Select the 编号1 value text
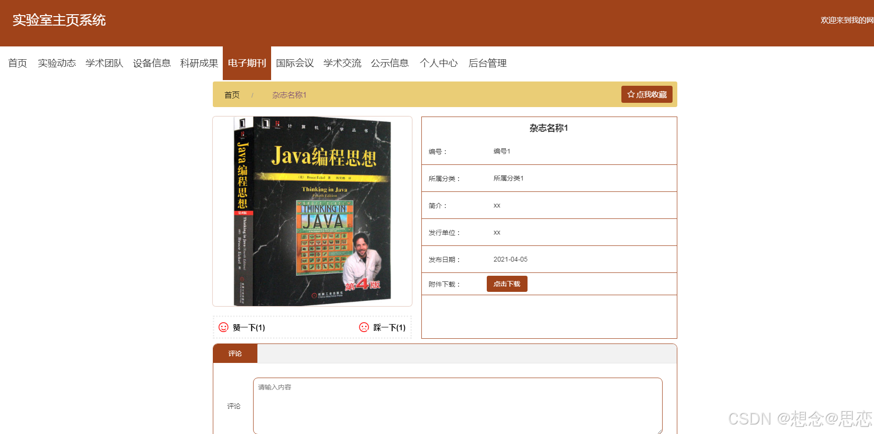874x434 pixels. pos(502,151)
